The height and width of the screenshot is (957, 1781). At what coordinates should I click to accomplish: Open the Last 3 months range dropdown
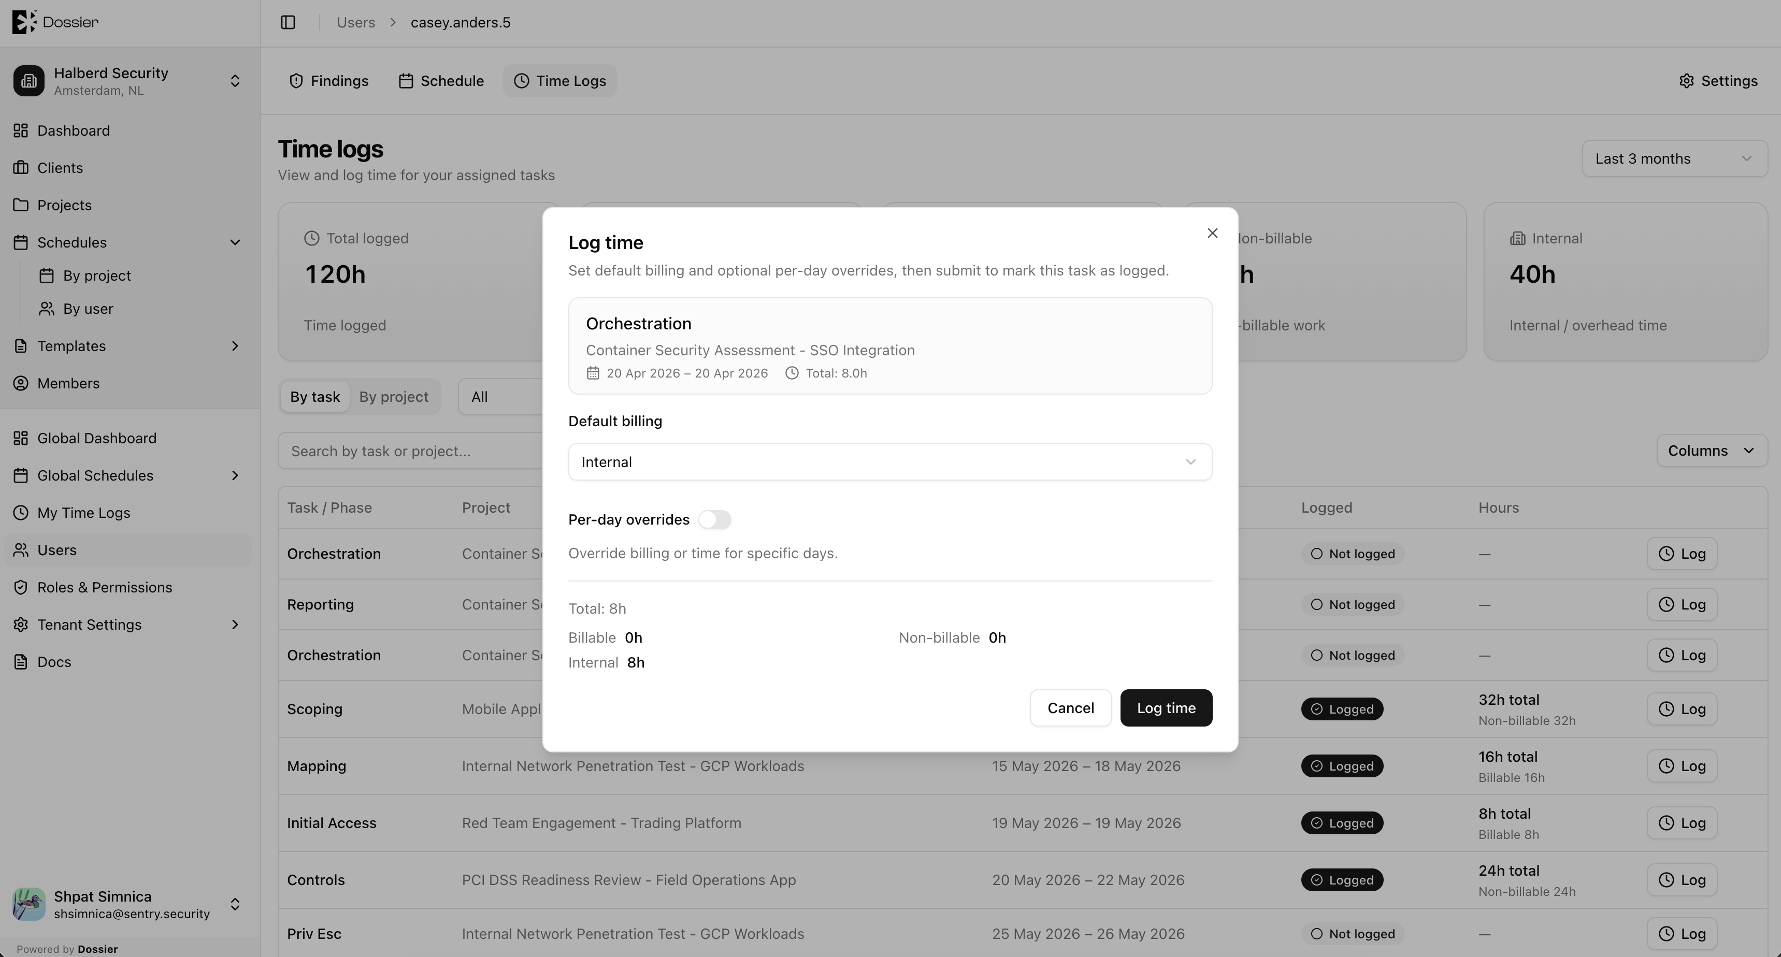click(x=1674, y=159)
